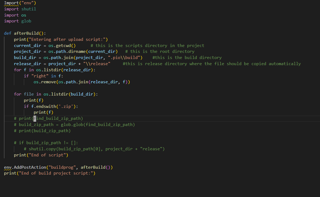Click the "buildprog" string argument
The height and width of the screenshot is (197, 320).
click(x=62, y=167)
